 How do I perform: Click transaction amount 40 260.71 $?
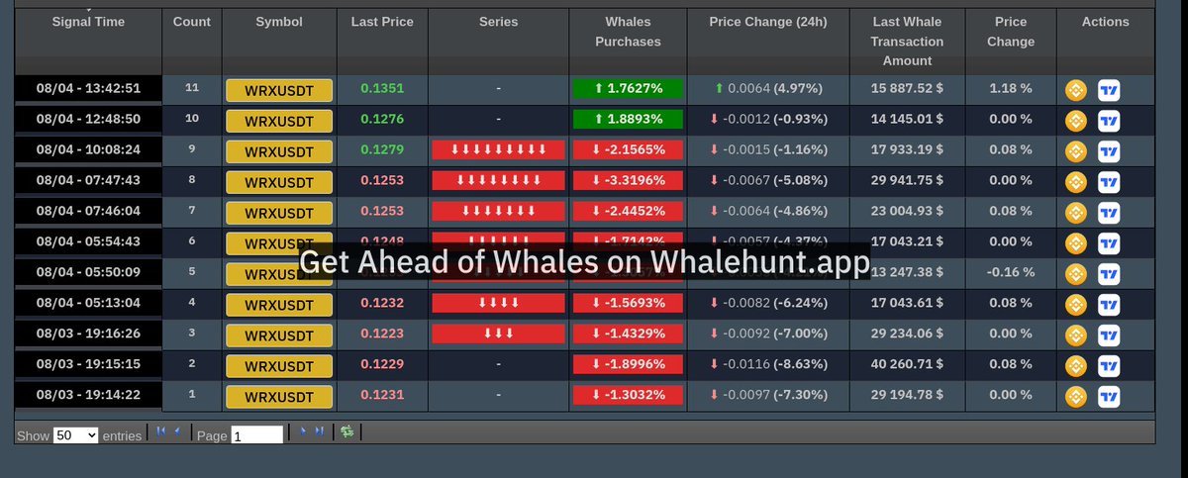[x=908, y=364]
